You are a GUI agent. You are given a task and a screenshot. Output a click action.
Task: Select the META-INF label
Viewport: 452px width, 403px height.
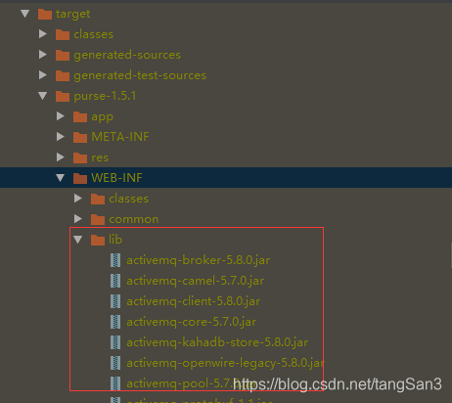tap(120, 137)
